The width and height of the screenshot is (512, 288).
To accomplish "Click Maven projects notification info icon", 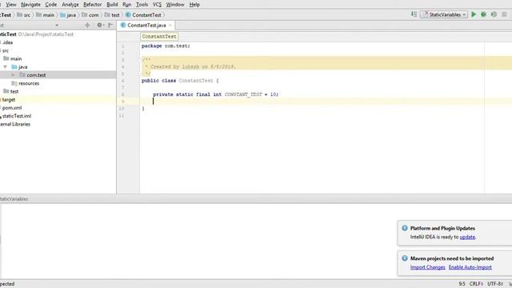I will tap(405, 258).
